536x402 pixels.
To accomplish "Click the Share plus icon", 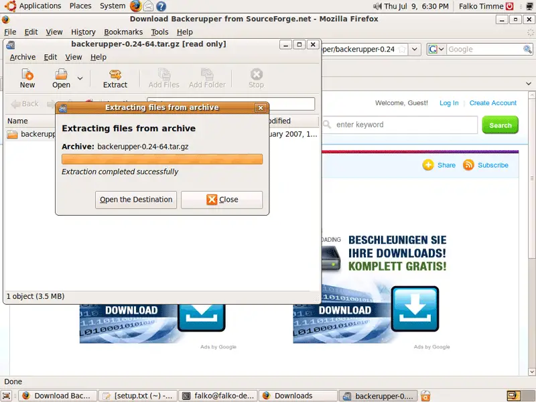I will point(428,165).
